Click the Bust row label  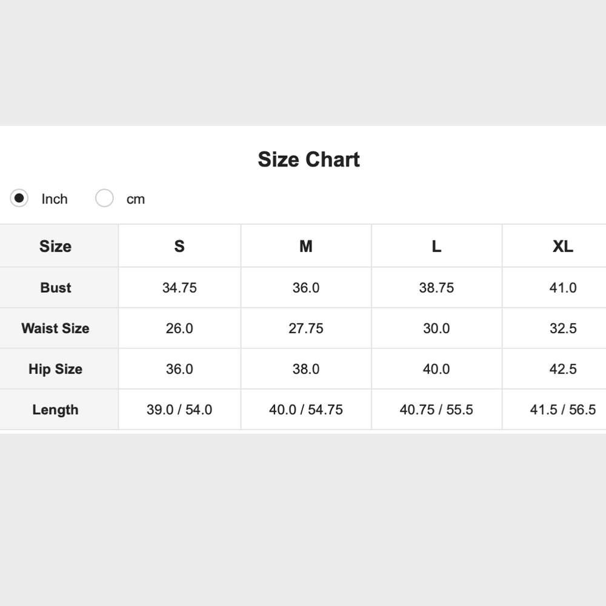(x=56, y=288)
